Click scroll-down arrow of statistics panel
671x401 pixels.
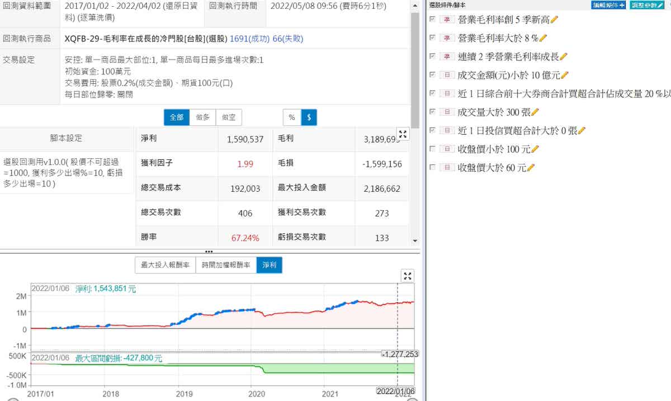click(x=414, y=240)
